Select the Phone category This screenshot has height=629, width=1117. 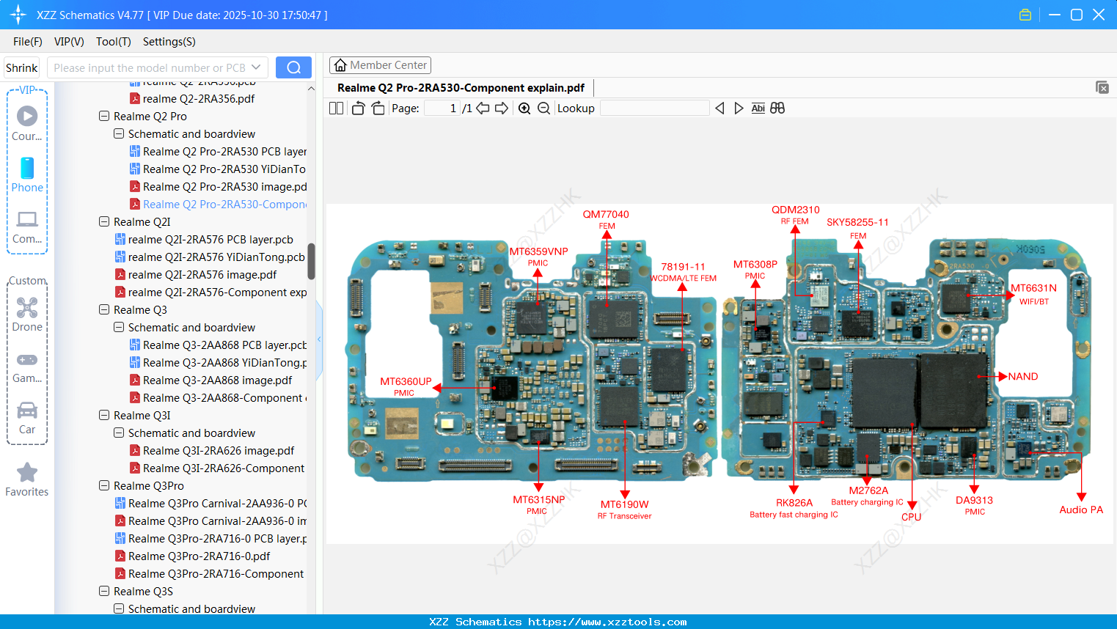[27, 174]
